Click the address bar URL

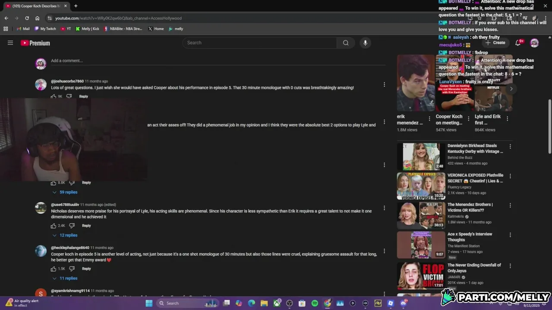coord(118,18)
